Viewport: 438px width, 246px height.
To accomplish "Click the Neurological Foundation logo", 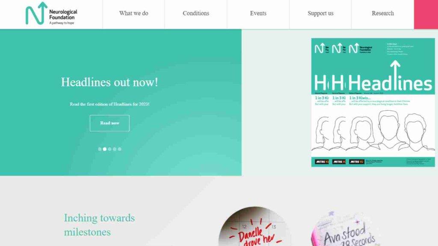I will (x=51, y=13).
